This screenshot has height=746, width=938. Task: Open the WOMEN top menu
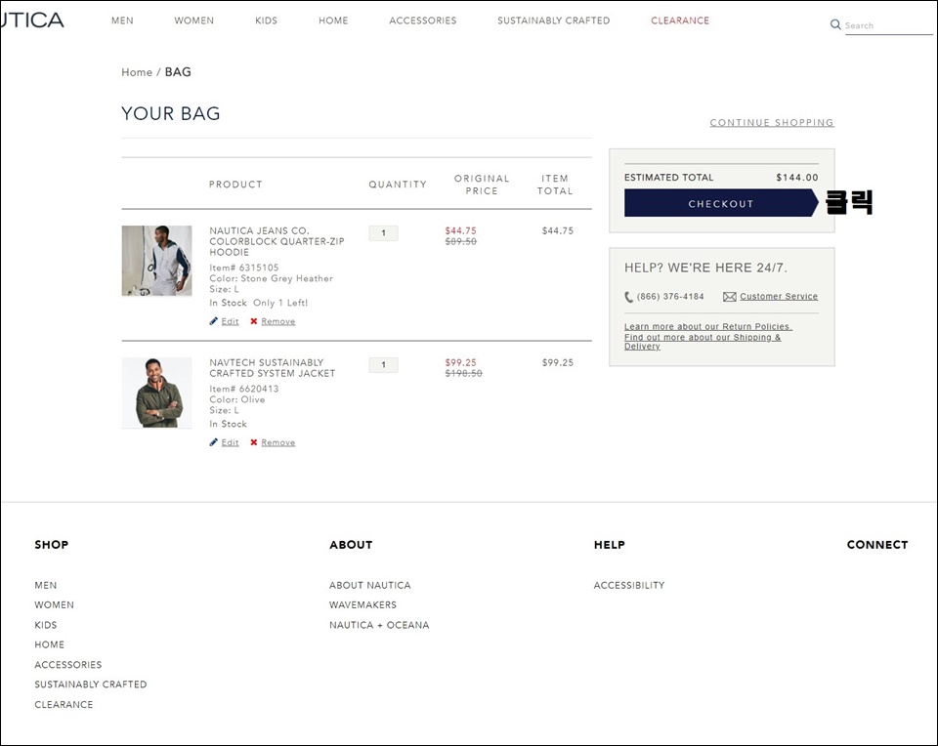click(193, 21)
